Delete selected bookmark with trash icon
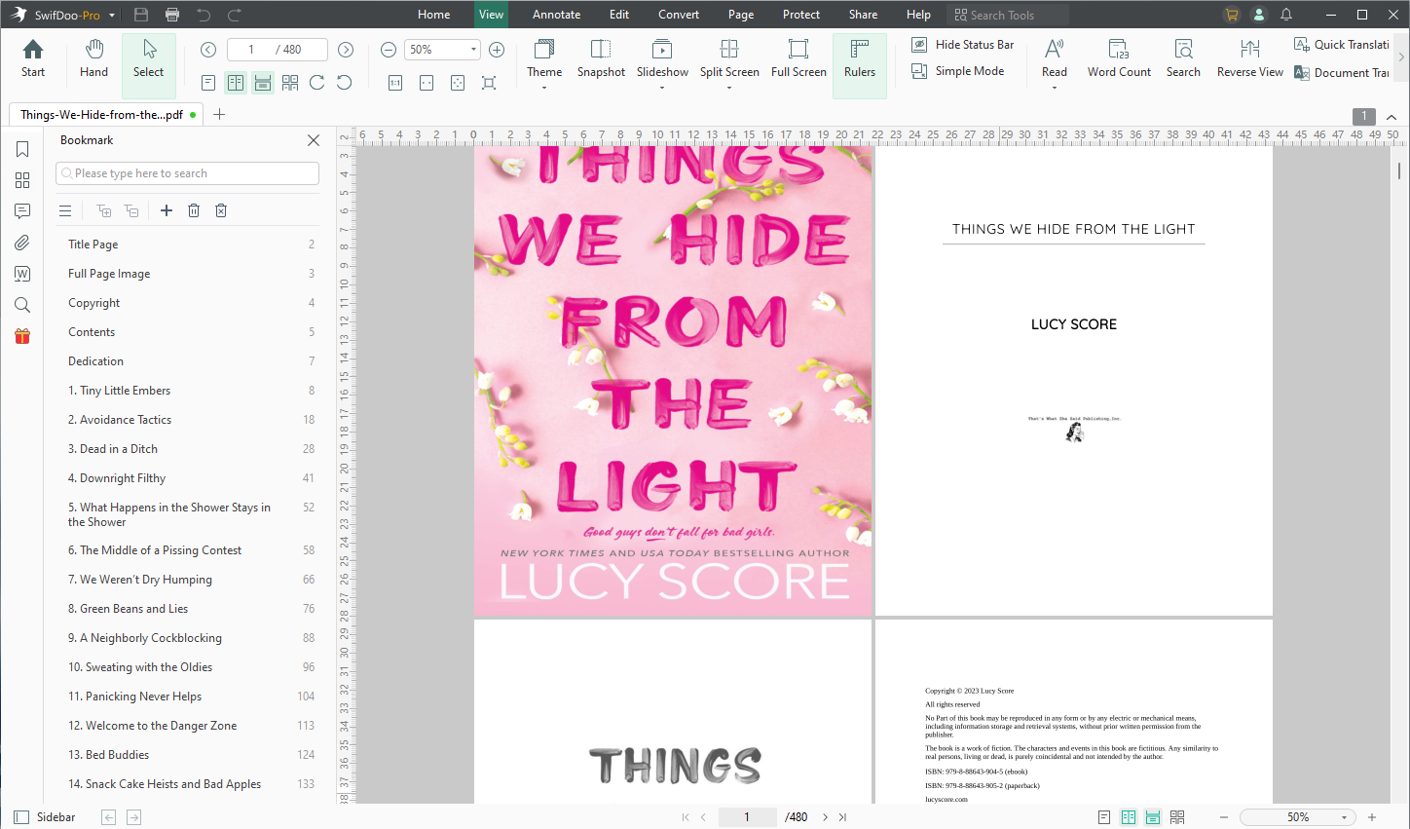The height and width of the screenshot is (829, 1410). point(194,210)
